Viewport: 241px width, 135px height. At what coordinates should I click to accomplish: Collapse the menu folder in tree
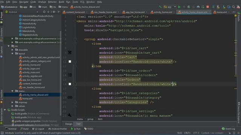point(12,91)
